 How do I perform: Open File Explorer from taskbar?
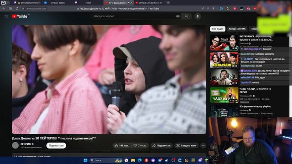pos(133,160)
